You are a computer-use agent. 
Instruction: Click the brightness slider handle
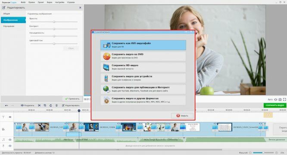click(54, 22)
